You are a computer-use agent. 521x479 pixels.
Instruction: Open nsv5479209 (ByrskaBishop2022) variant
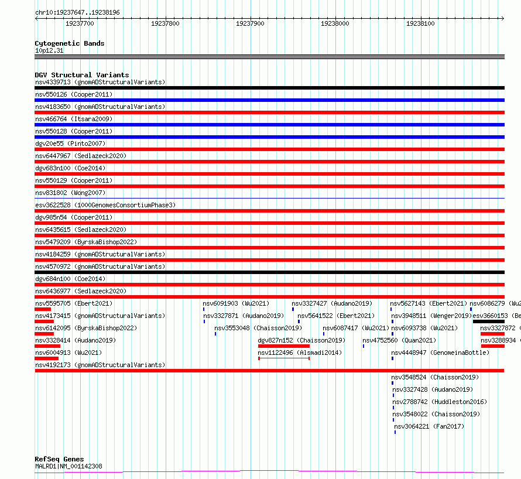pos(86,242)
